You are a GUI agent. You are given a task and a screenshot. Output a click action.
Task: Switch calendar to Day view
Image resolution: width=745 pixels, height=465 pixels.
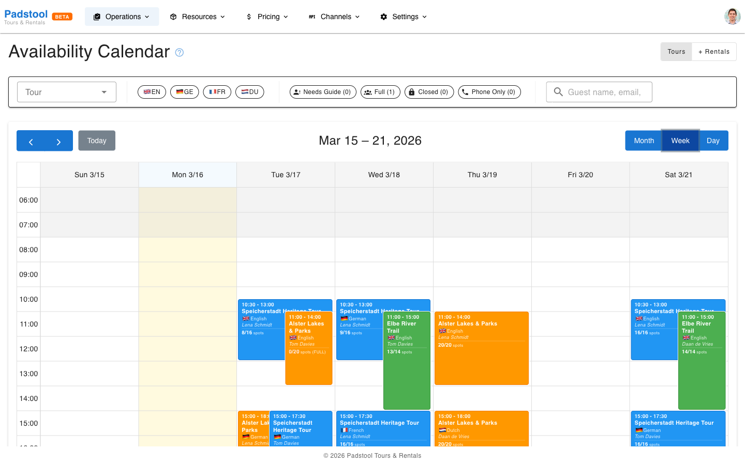(713, 141)
